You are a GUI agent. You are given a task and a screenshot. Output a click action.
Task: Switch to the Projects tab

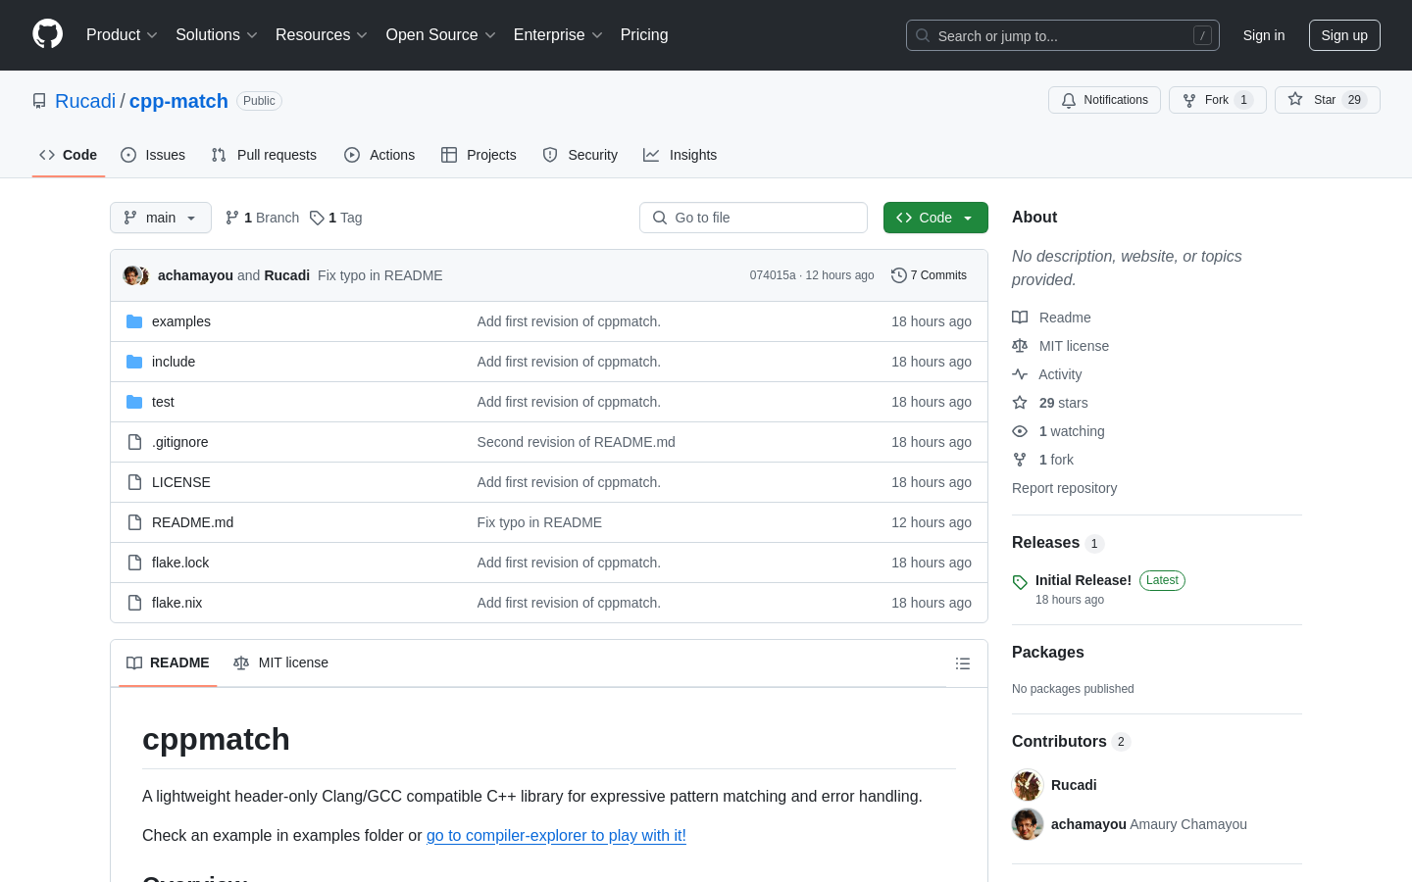pos(479,155)
